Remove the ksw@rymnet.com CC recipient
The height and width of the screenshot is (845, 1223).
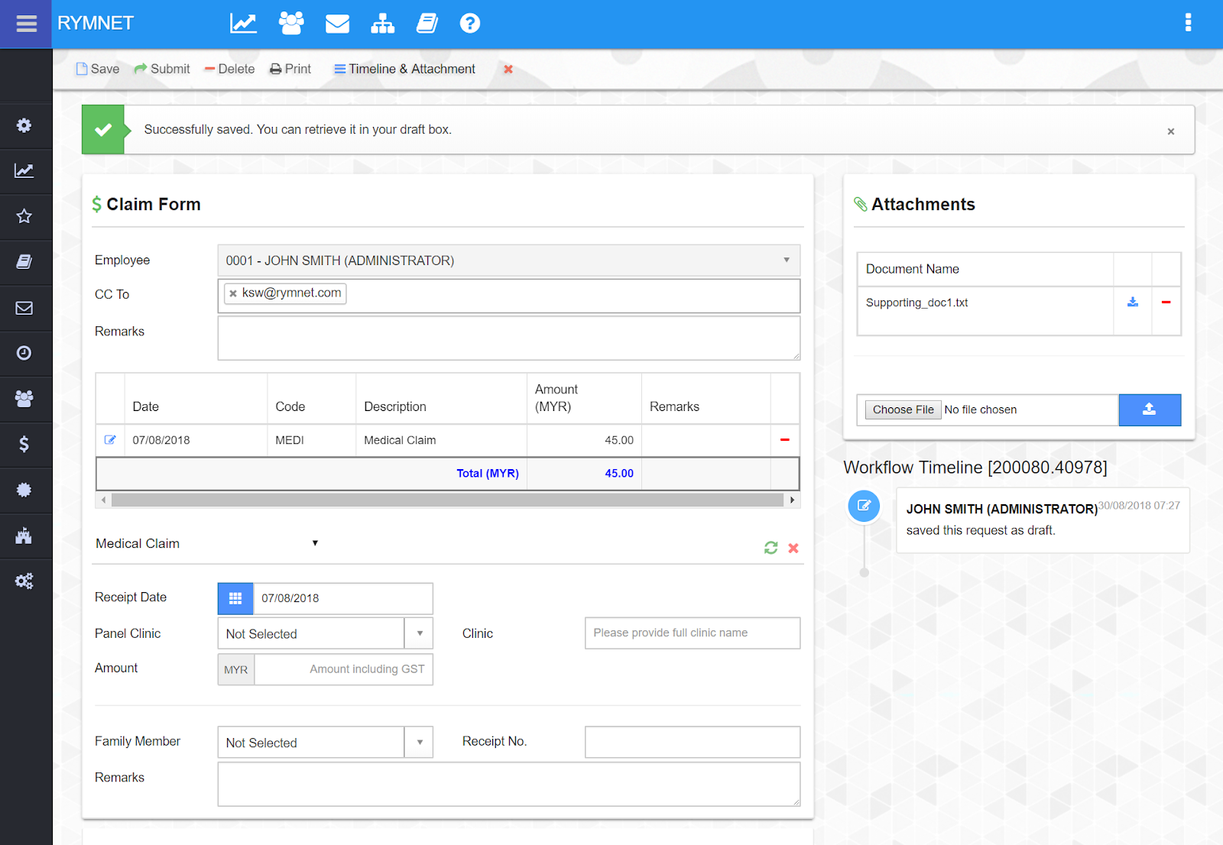[x=232, y=293]
